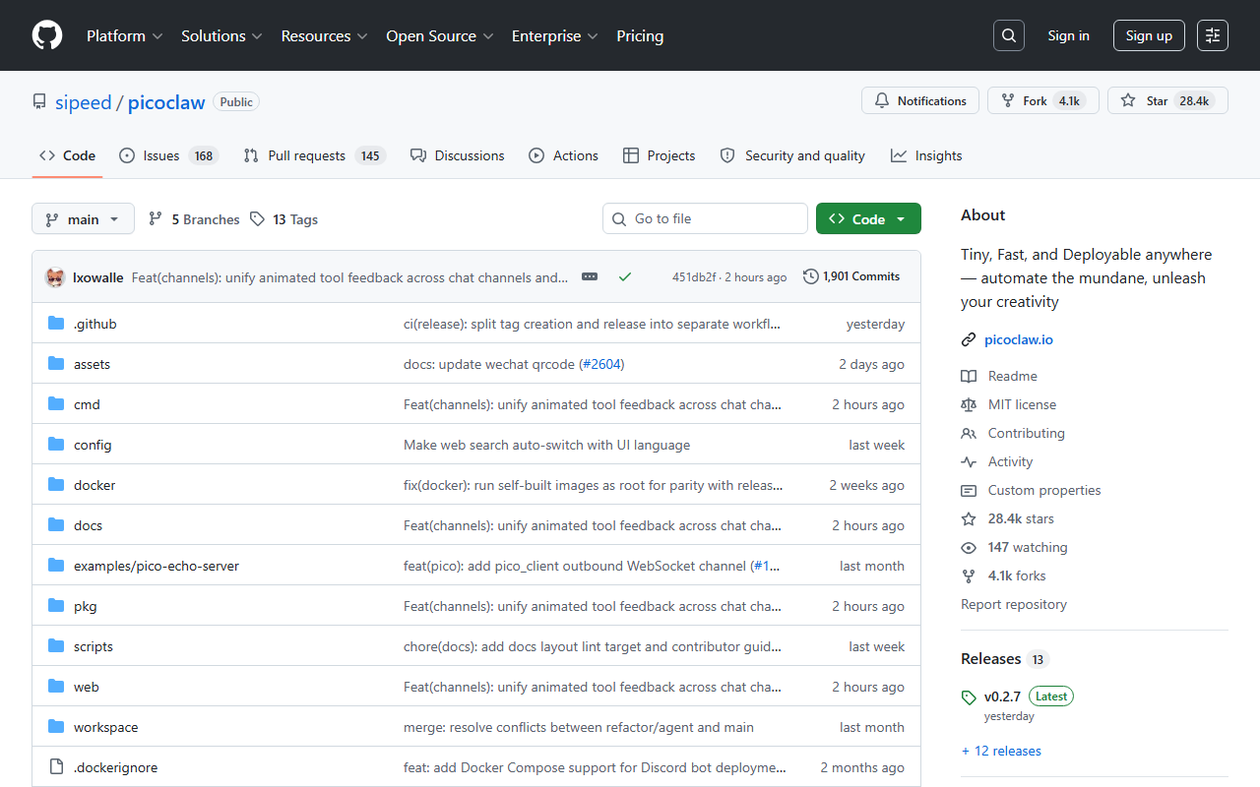Open the main branch selector dropdown
1260x787 pixels.
click(x=83, y=218)
